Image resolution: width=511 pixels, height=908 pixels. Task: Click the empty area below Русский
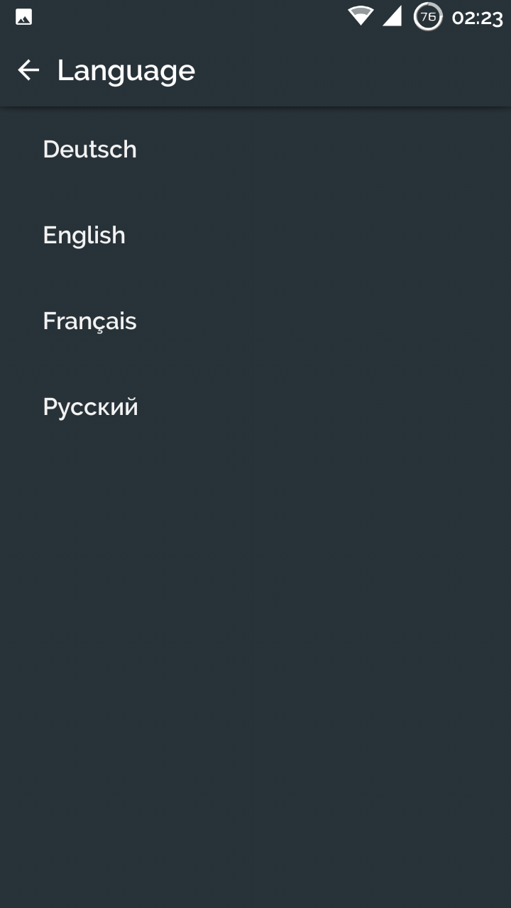pos(255,679)
